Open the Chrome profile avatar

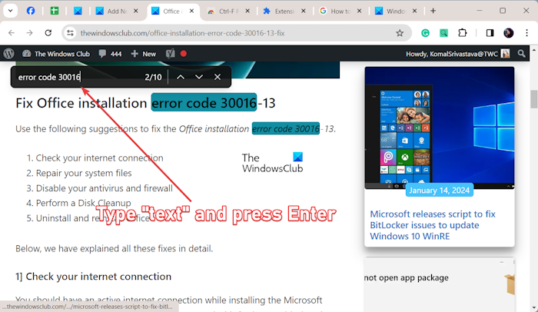click(508, 33)
